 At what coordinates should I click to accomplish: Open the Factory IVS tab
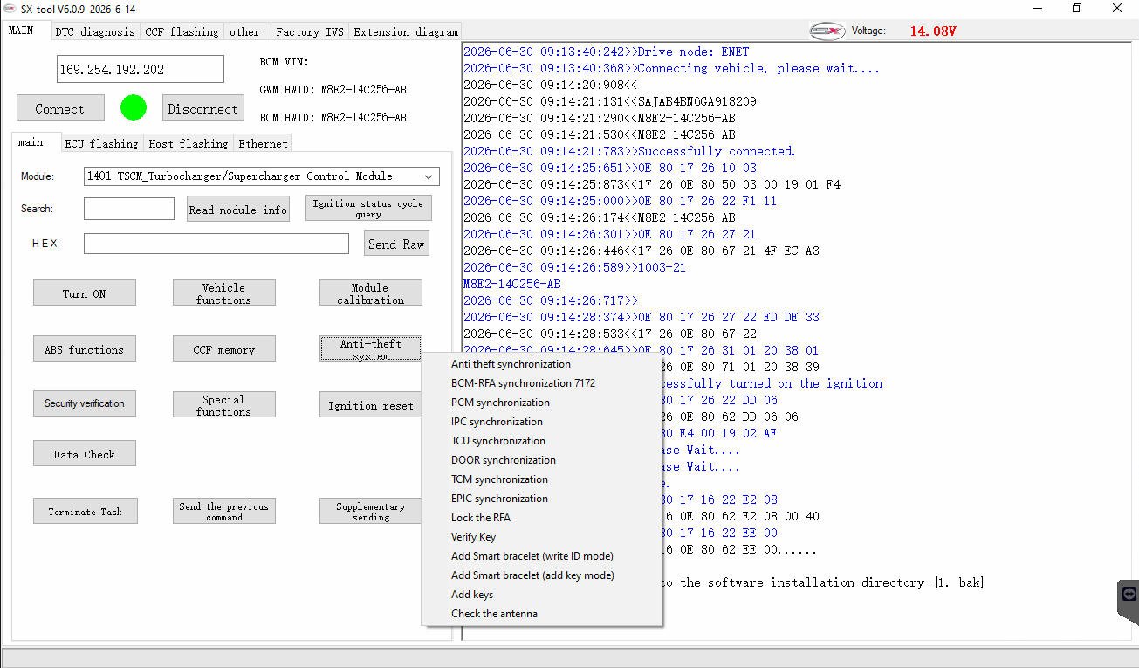coord(309,31)
